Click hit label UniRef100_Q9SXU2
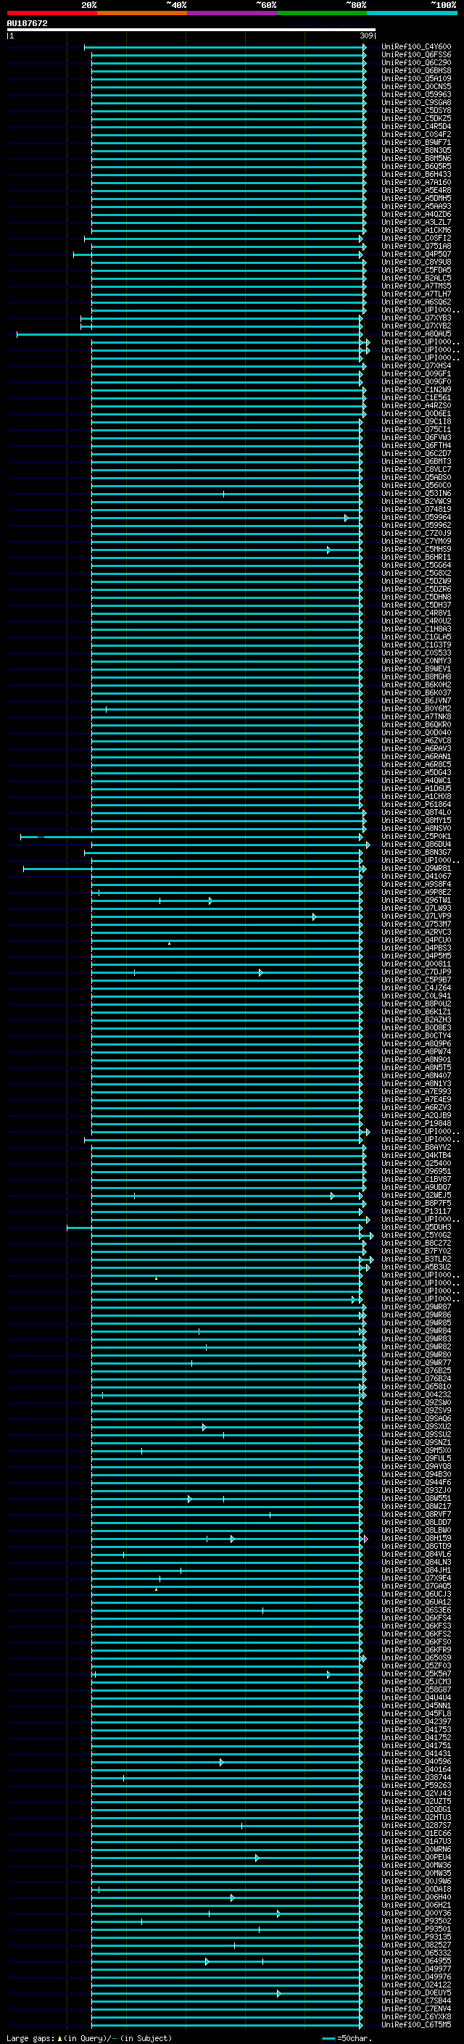This screenshot has width=464, height=2044. [x=415, y=1427]
